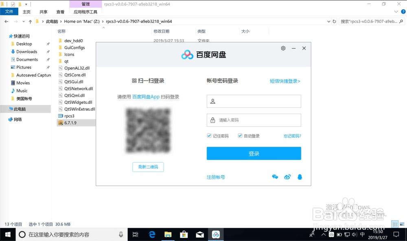
Task: Open the 文件 menu in Explorer
Action: (x=9, y=12)
